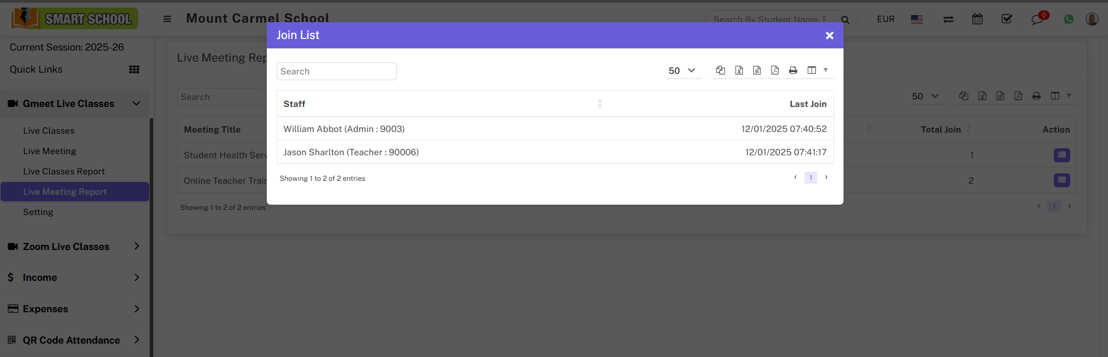1108x357 pixels.
Task: Click the background report Search field
Action: point(222,97)
